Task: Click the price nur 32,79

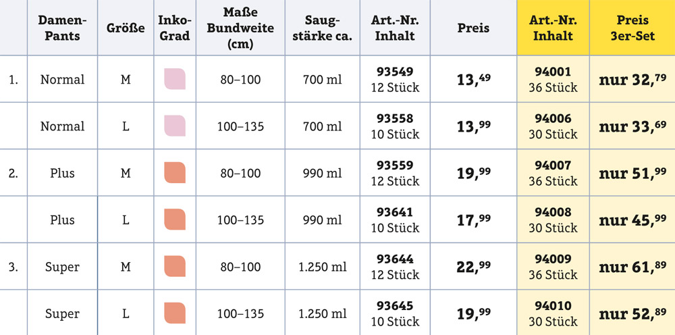Action: 633,80
